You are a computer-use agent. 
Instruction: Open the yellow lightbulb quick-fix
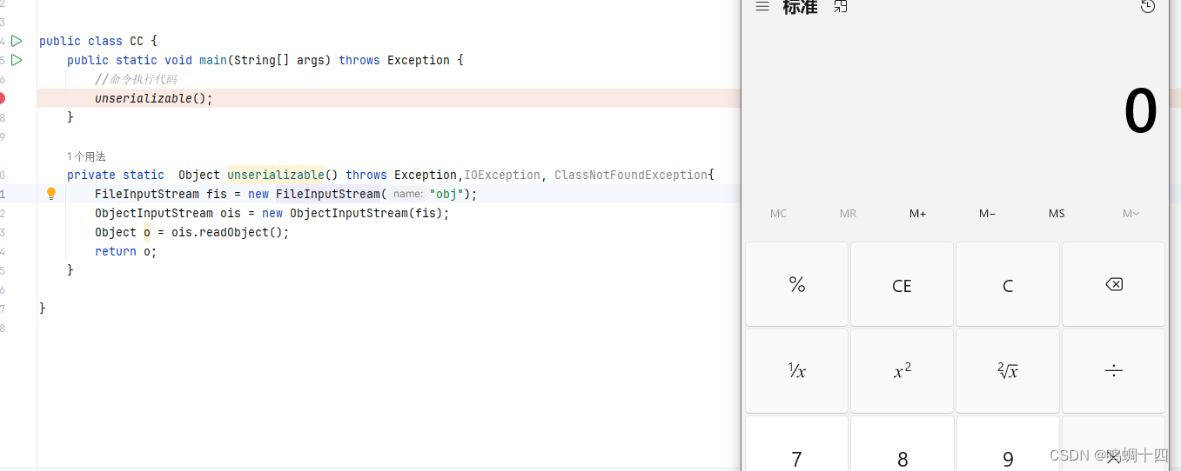[51, 194]
